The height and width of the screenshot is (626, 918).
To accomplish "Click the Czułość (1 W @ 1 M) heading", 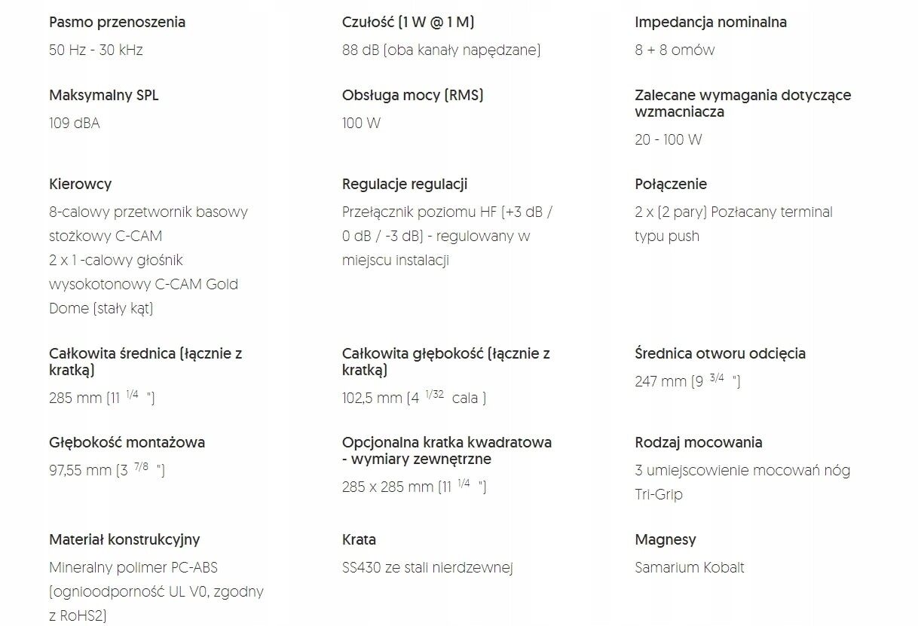I will [x=408, y=22].
